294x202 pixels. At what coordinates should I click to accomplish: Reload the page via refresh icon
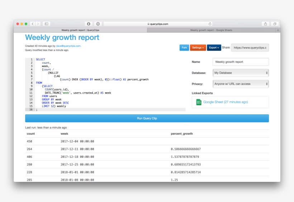(210, 24)
